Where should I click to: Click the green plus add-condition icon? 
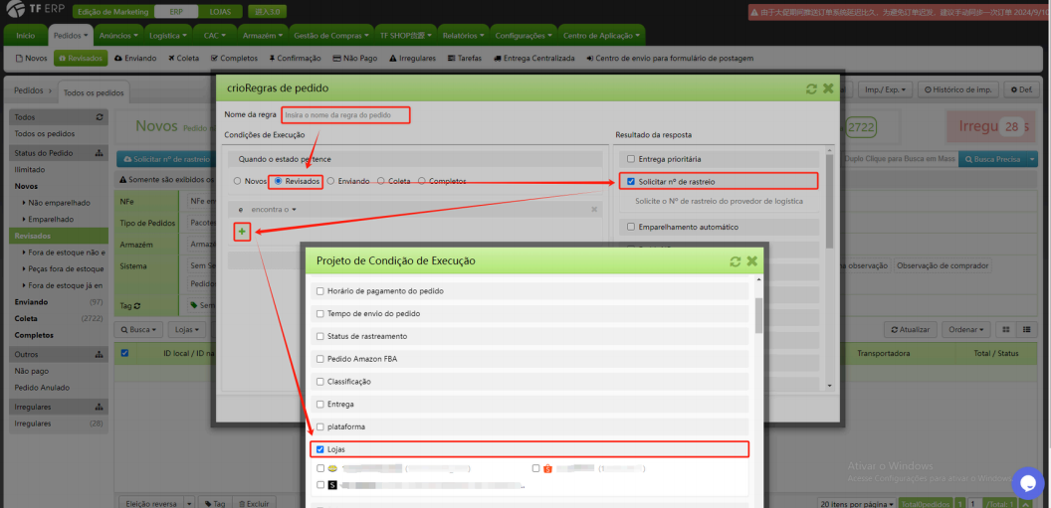pos(242,232)
